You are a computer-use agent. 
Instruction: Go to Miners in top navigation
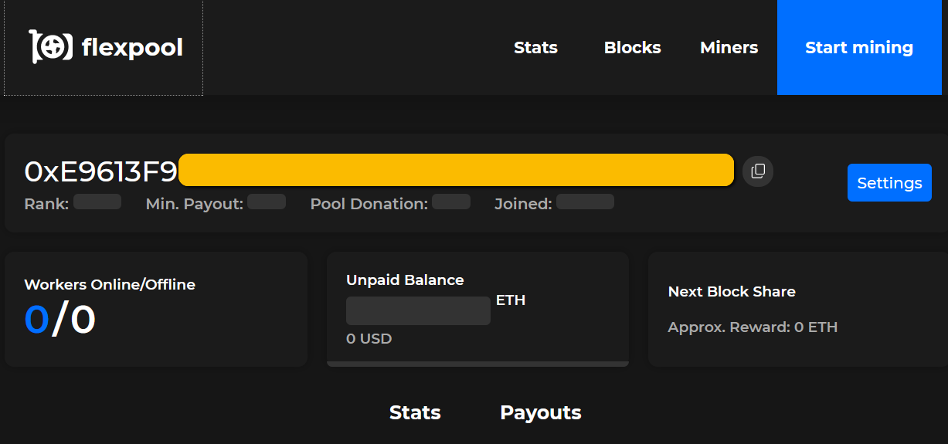729,48
